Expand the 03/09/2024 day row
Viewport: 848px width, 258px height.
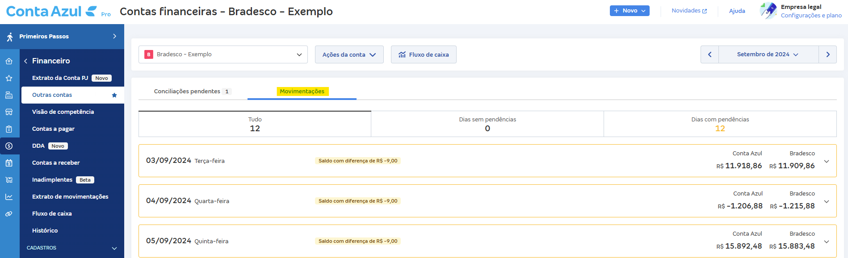click(x=827, y=161)
